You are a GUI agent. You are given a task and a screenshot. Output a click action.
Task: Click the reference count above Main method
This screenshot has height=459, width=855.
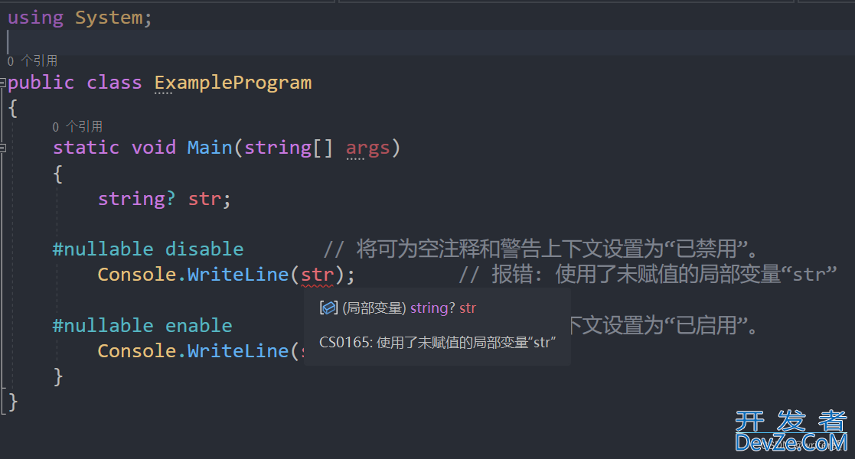tap(77, 126)
